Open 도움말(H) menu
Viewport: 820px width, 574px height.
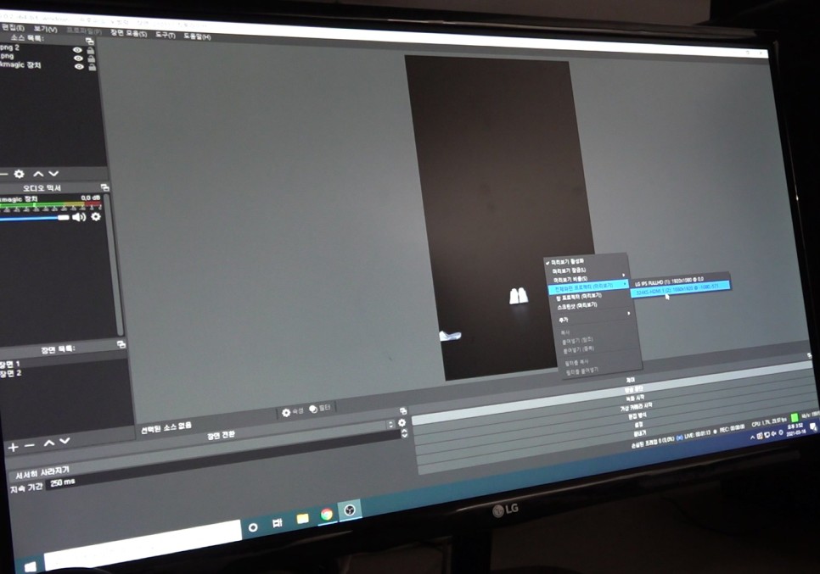tap(197, 36)
